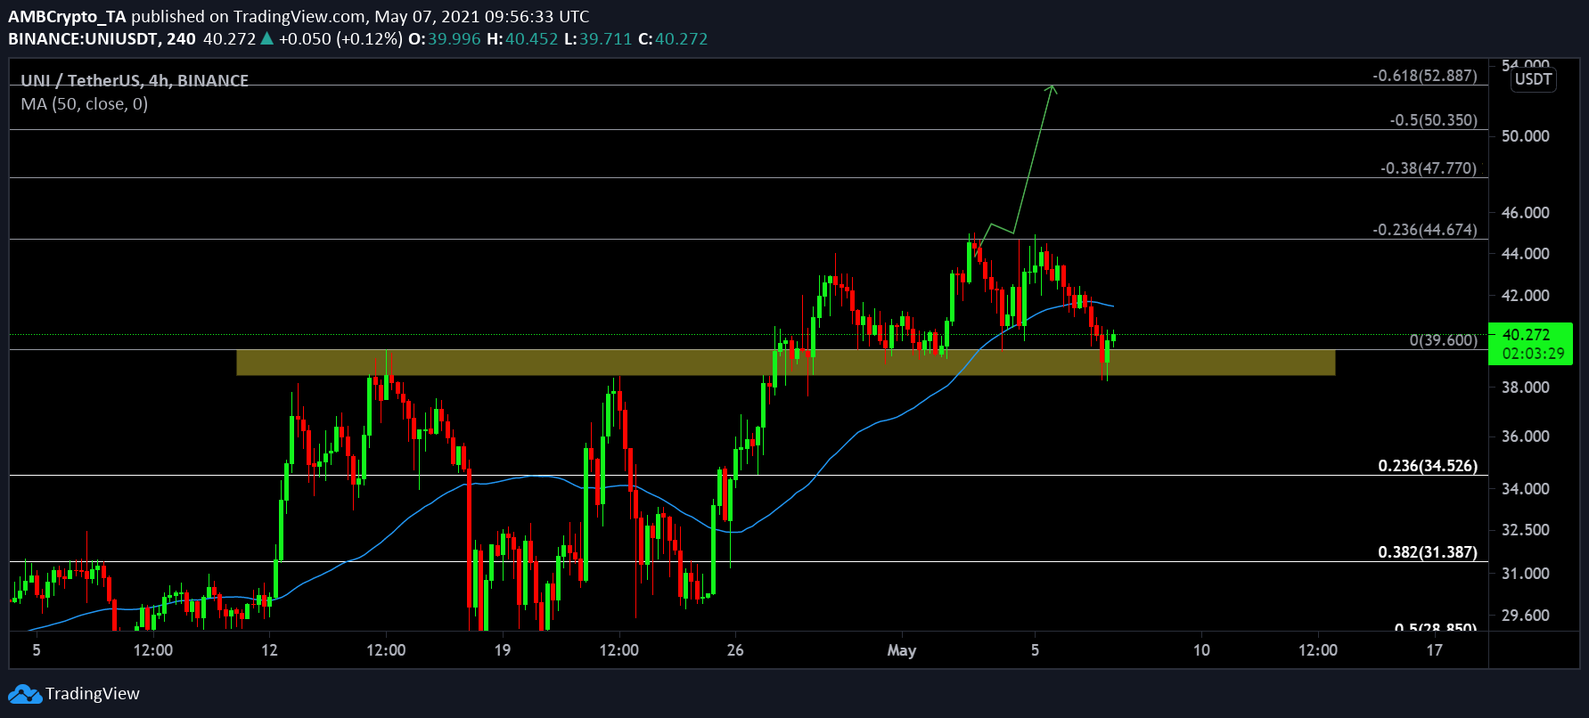Click the TradingView cloud logo icon
This screenshot has height=718, width=1589.
pos(25,694)
